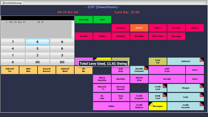
Task: Choose the Red Wine category
Action: [x=139, y=36]
